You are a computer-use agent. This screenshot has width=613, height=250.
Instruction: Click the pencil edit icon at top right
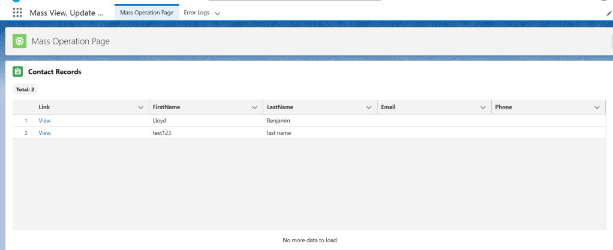[x=609, y=13]
